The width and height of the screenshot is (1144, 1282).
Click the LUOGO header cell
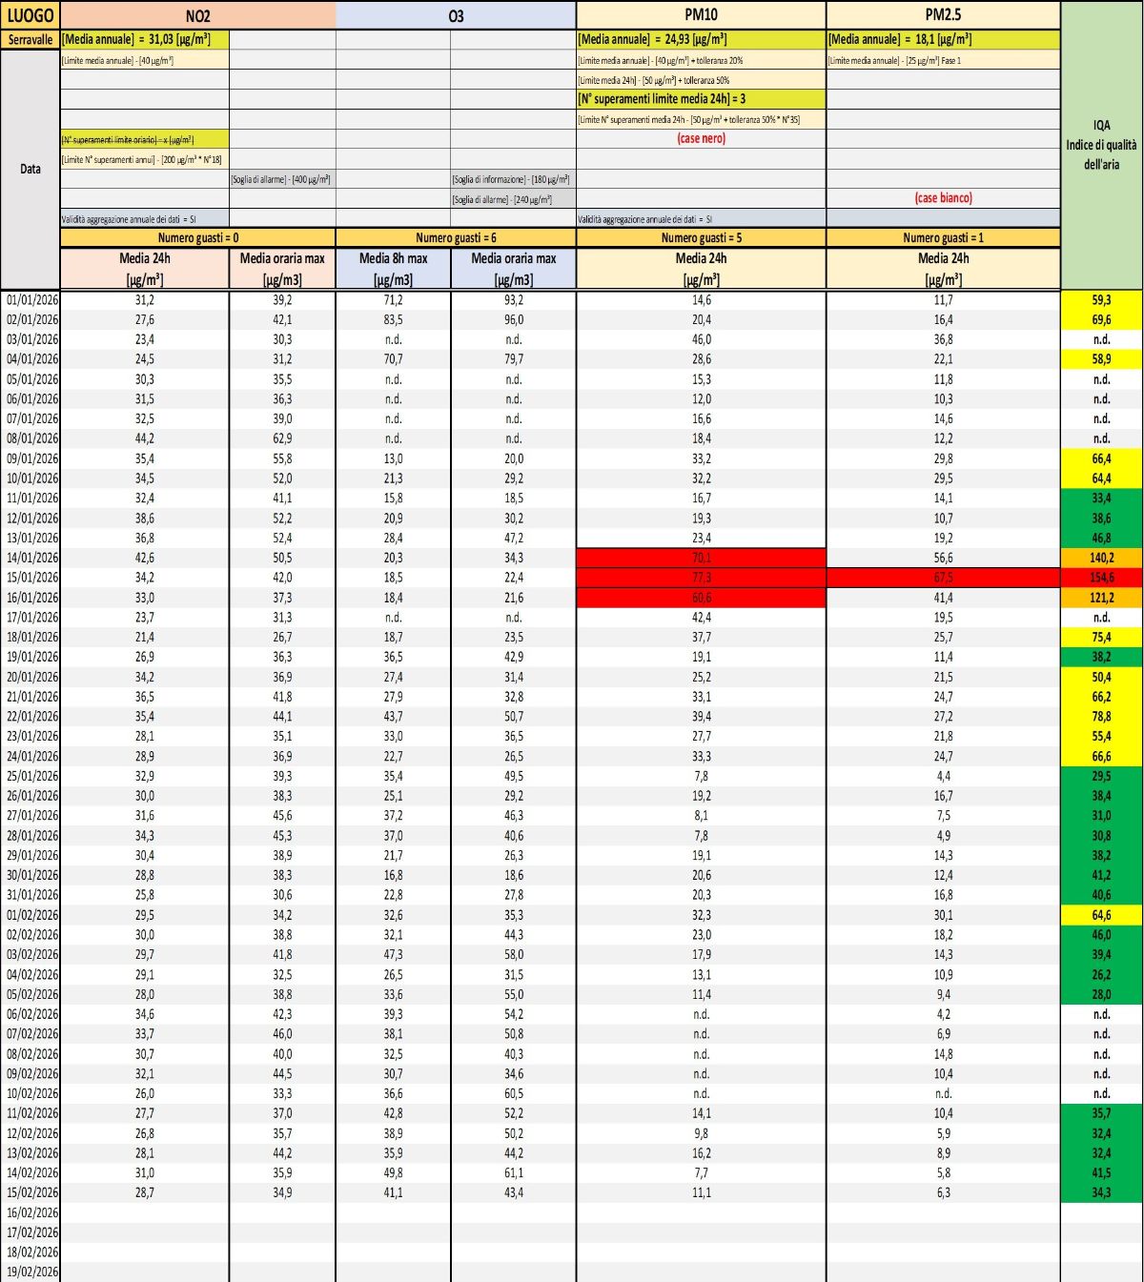pos(31,15)
